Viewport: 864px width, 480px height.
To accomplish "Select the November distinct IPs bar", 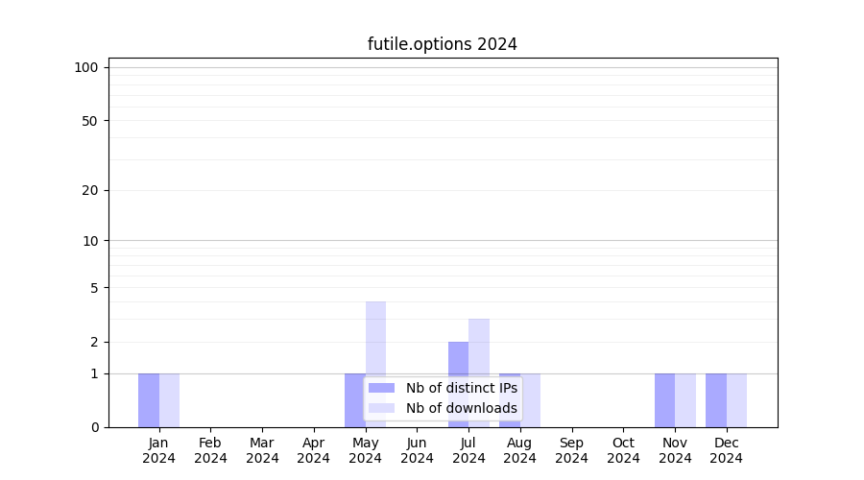I will tap(664, 400).
